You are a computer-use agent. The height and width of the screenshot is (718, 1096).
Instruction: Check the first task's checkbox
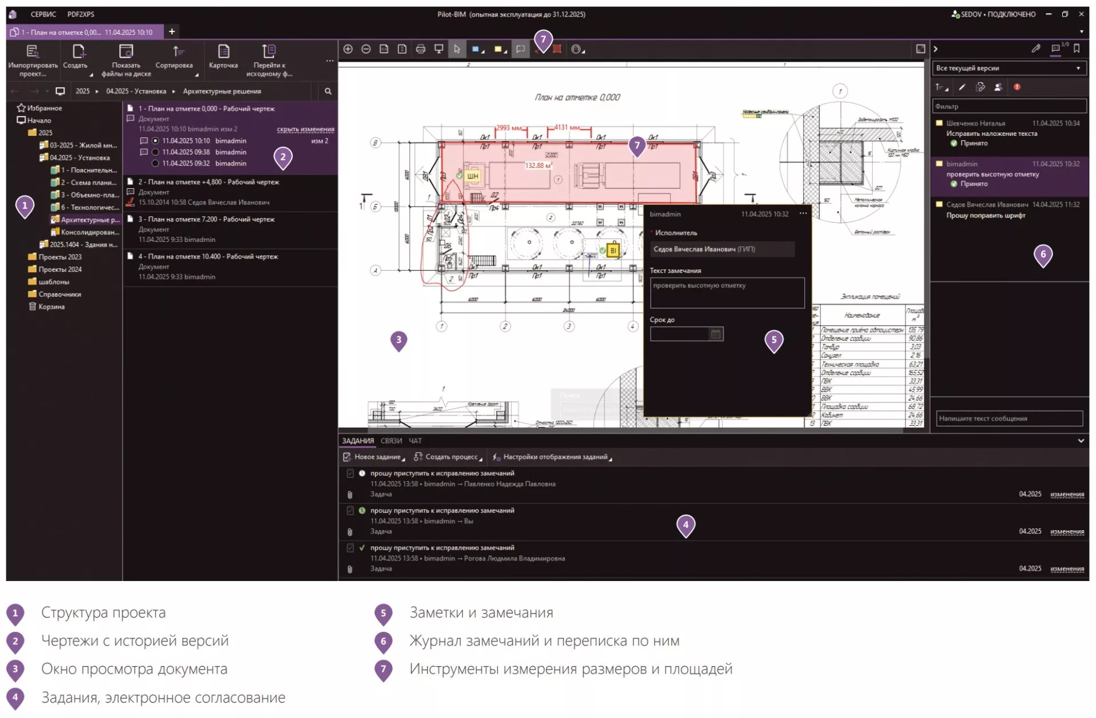[x=350, y=474]
